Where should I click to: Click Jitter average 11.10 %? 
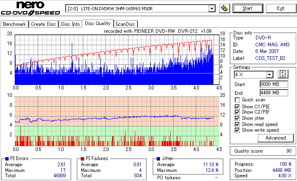(211, 164)
